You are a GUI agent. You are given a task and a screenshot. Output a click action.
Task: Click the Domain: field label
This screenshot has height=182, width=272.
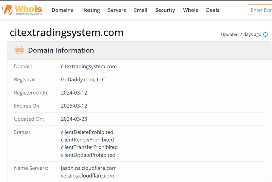point(24,66)
